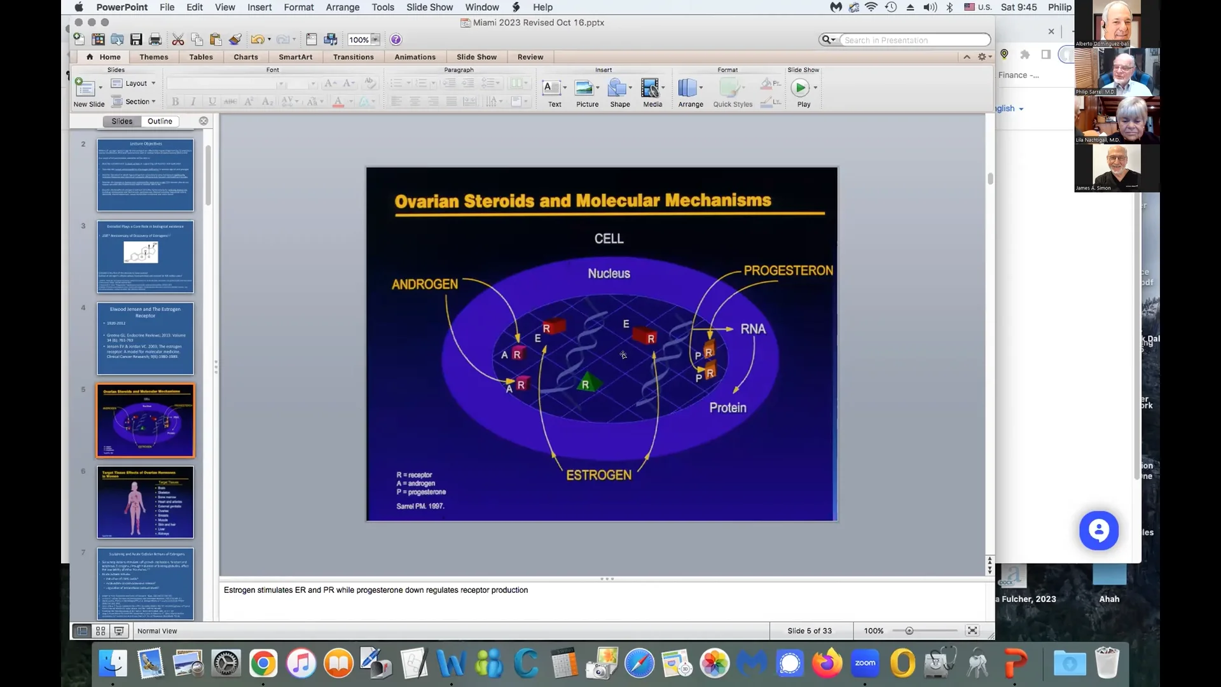Open the Tables ribbon tab
The height and width of the screenshot is (687, 1221).
pos(201,57)
